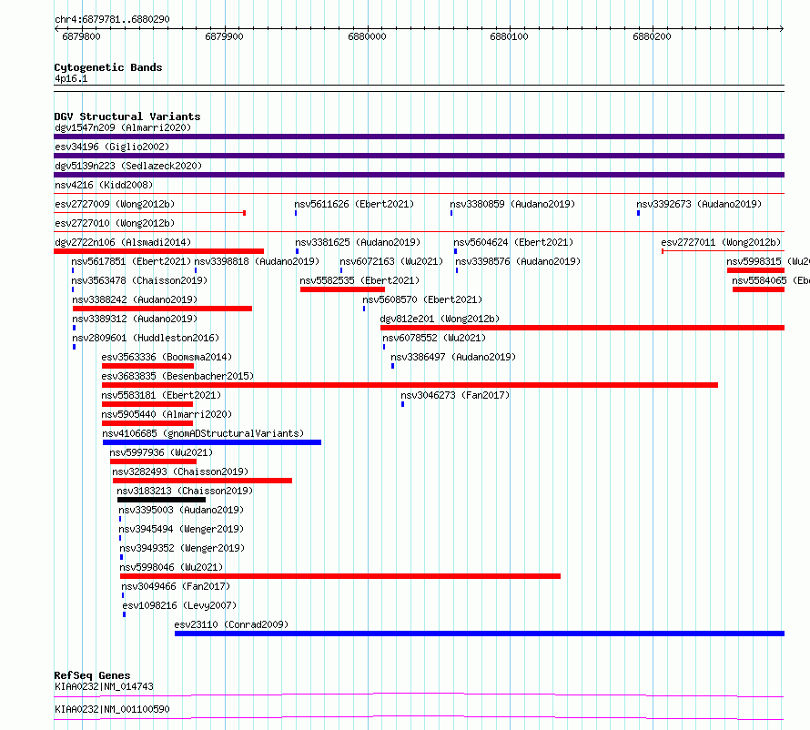Image resolution: width=810 pixels, height=730 pixels.
Task: Click the 6880100 ruler position label
Action: (510, 36)
